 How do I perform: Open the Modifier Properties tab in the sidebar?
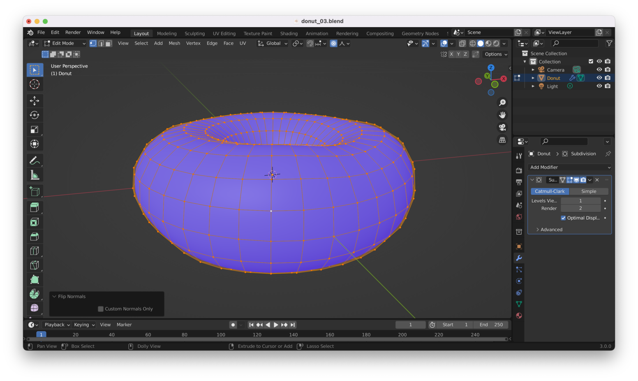(519, 258)
